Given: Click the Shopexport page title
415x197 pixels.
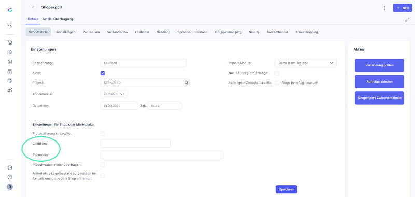Looking at the screenshot, I should coord(52,7).
